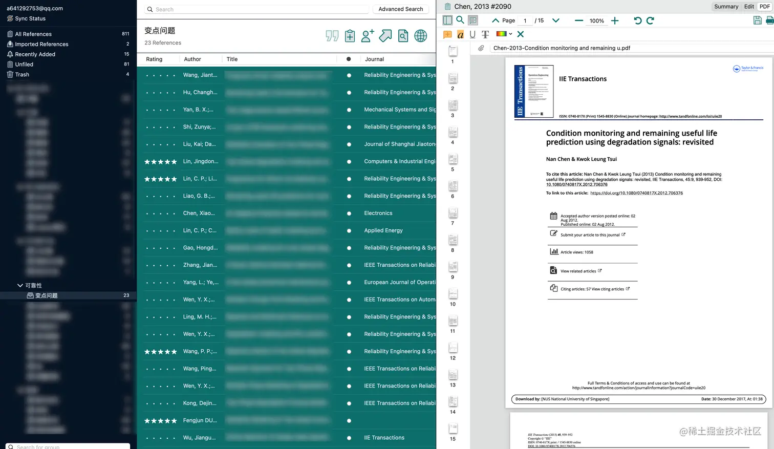This screenshot has height=449, width=774.
Task: Sort references by Journal column
Action: pos(374,59)
